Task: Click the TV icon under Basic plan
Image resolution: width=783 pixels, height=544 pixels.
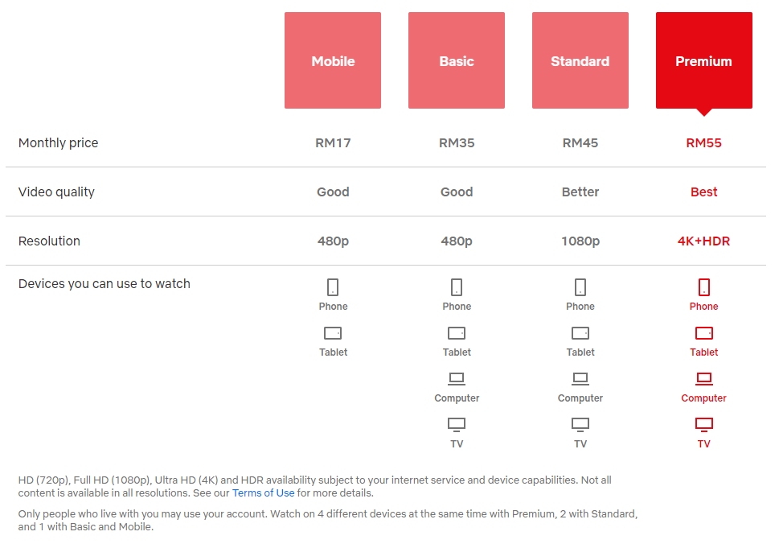Action: [x=457, y=424]
